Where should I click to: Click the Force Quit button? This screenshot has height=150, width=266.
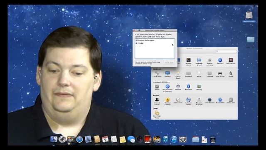coord(169,63)
